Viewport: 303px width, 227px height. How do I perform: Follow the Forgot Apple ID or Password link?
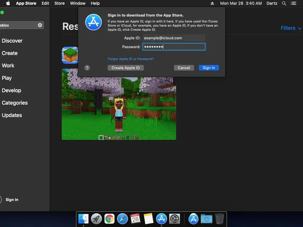(131, 59)
